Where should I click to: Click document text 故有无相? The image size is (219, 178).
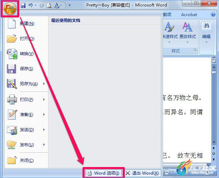coord(190,155)
